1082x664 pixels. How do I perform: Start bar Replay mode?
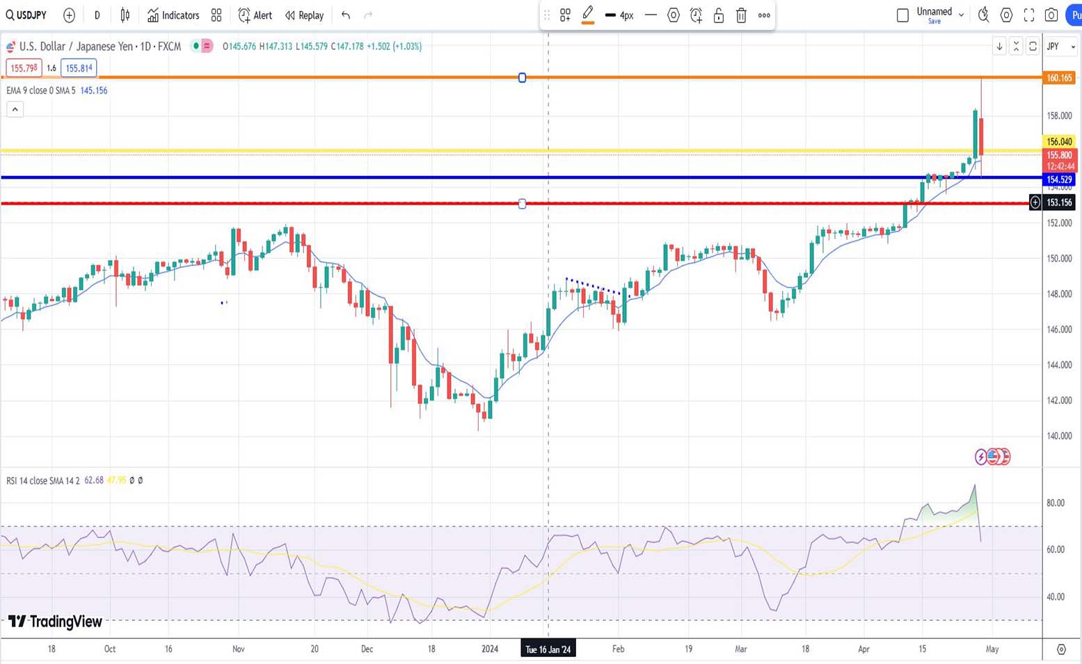(x=304, y=15)
